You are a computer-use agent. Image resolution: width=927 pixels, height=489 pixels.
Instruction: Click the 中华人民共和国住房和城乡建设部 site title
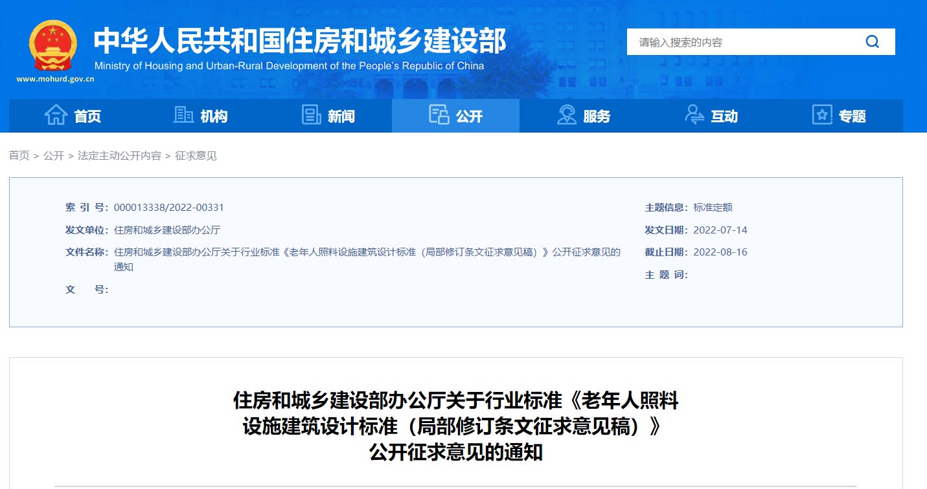pos(300,41)
